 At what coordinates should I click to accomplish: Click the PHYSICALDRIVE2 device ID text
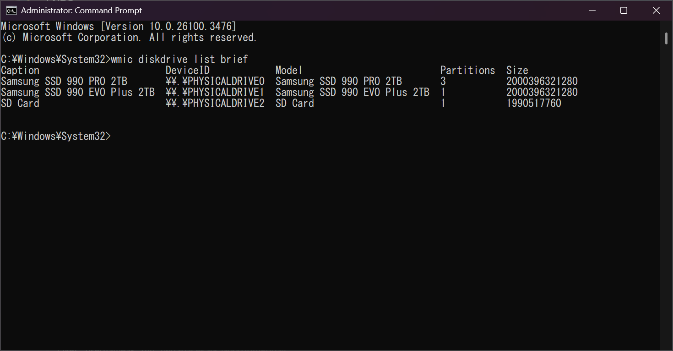click(215, 103)
